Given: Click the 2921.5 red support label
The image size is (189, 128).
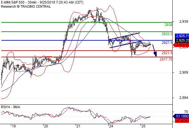Looking at the screenshot, I should 167,53.
